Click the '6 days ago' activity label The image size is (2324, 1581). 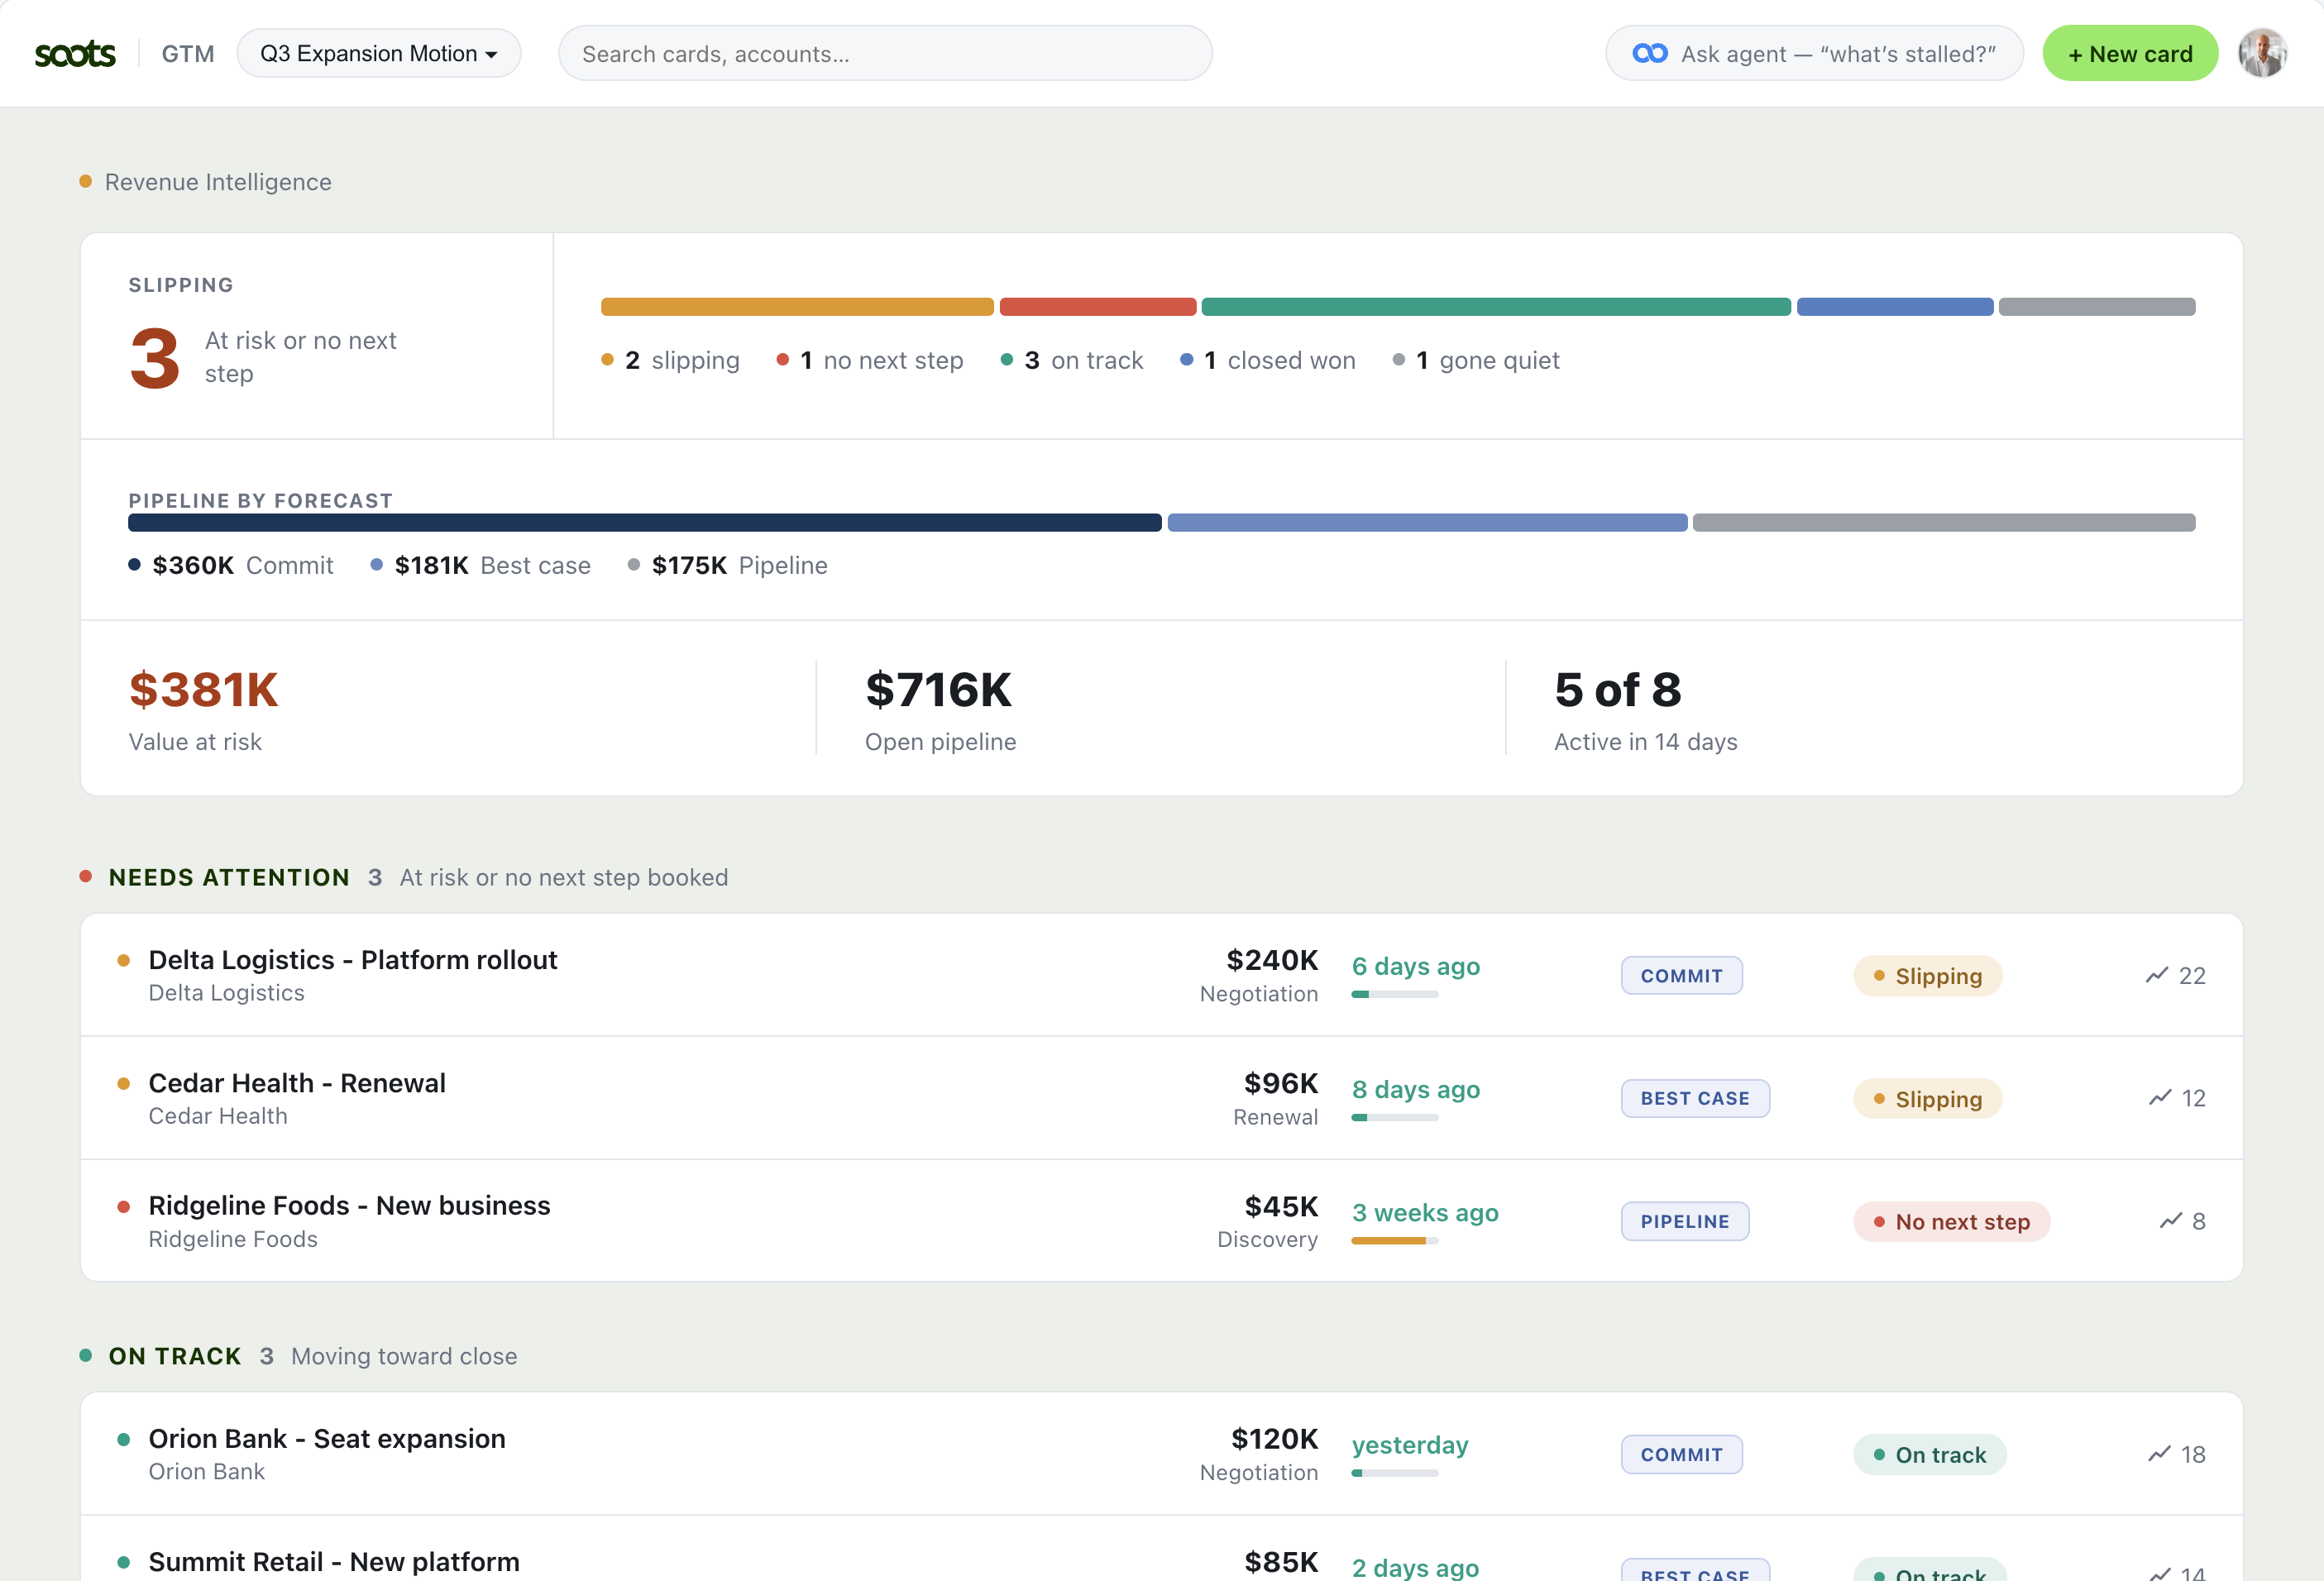click(1416, 967)
